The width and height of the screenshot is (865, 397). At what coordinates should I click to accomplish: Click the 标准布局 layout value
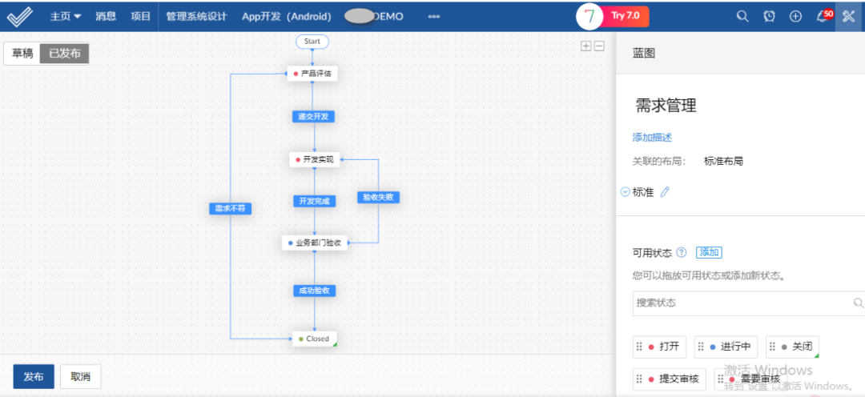point(724,162)
